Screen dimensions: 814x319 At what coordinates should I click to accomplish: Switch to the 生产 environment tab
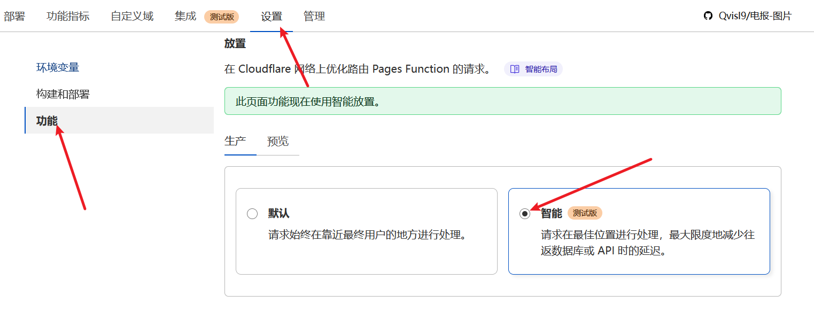click(x=235, y=141)
